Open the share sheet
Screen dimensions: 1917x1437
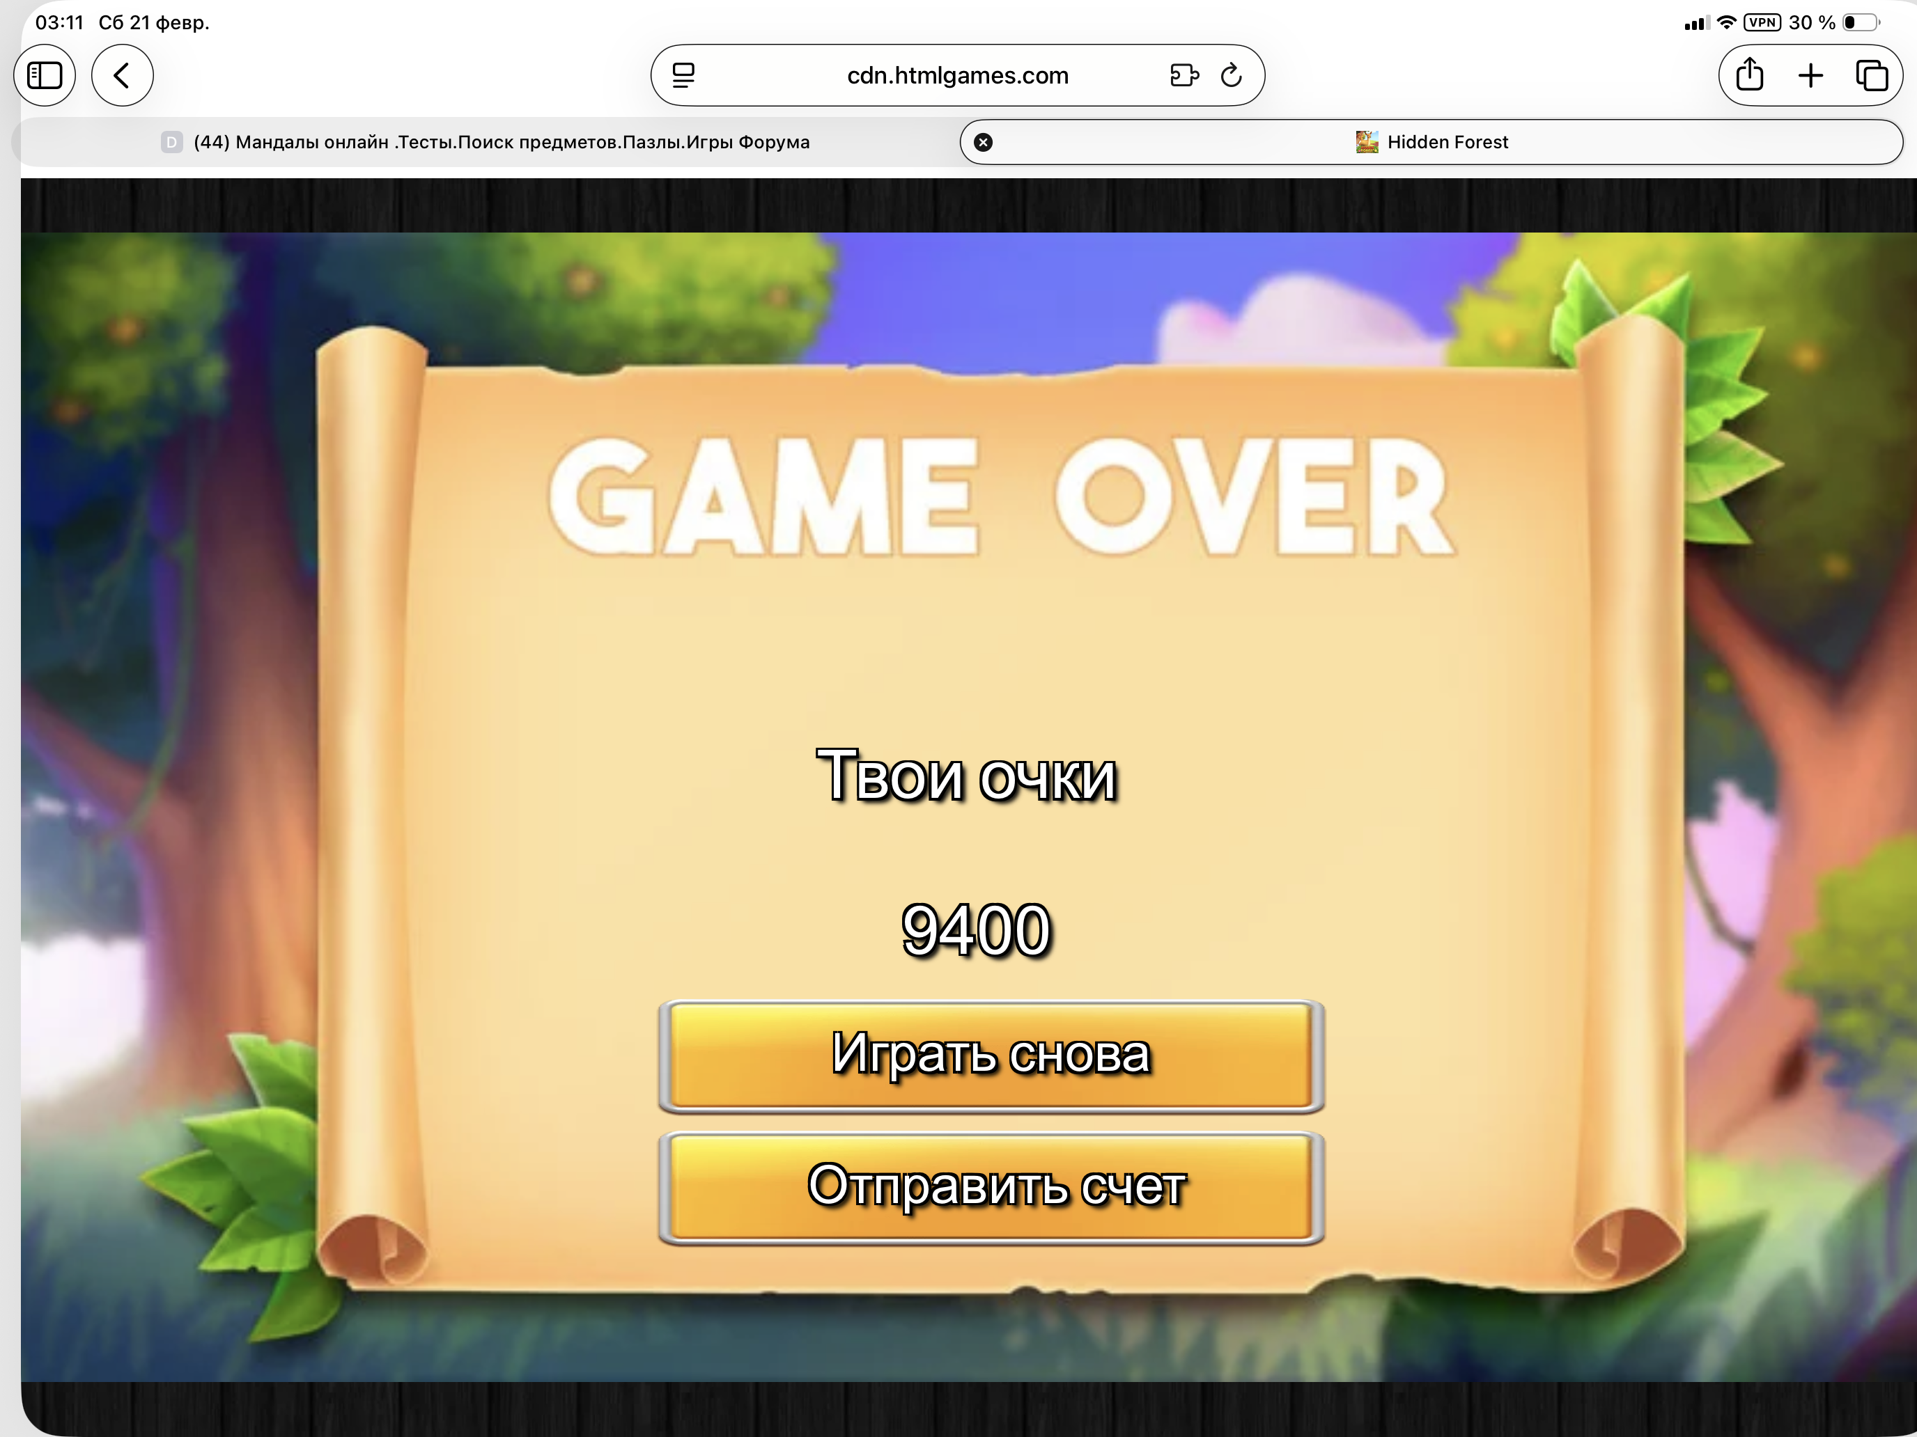click(x=1749, y=76)
